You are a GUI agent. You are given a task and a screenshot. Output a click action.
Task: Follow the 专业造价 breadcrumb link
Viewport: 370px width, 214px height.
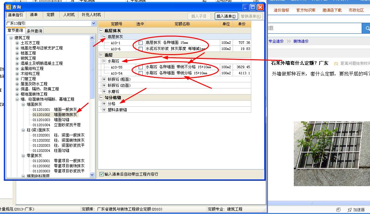276,41
